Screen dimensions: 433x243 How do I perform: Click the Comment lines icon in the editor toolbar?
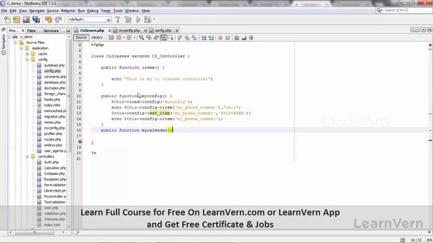coord(237,38)
